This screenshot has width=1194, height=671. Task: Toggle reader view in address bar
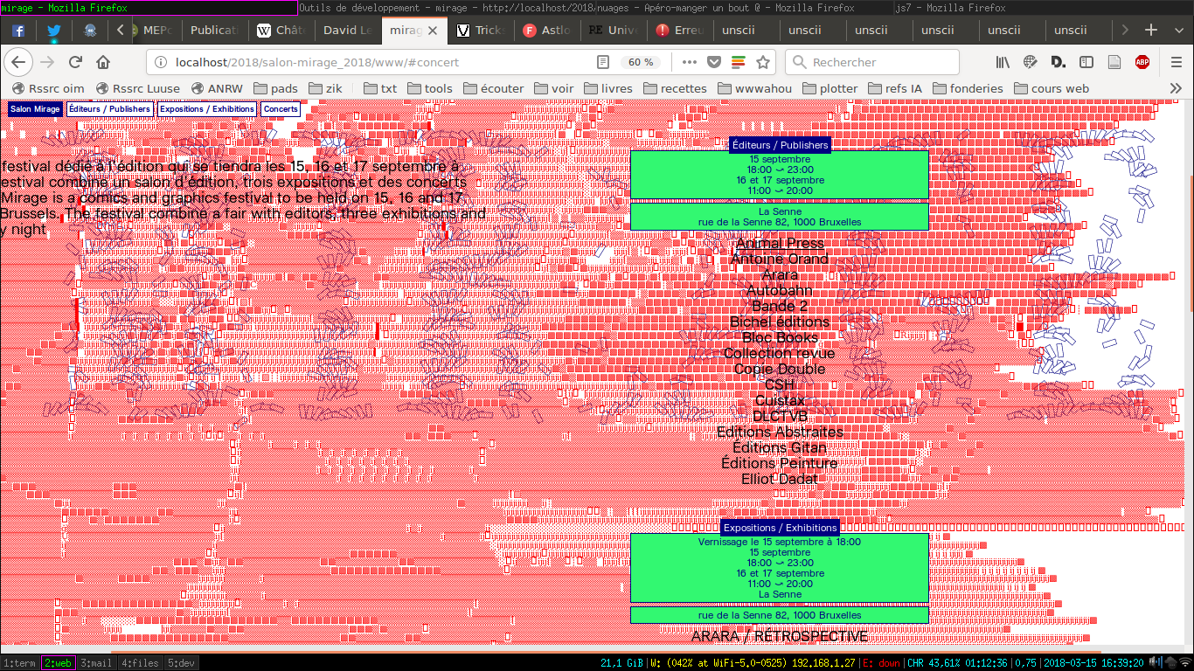point(603,62)
